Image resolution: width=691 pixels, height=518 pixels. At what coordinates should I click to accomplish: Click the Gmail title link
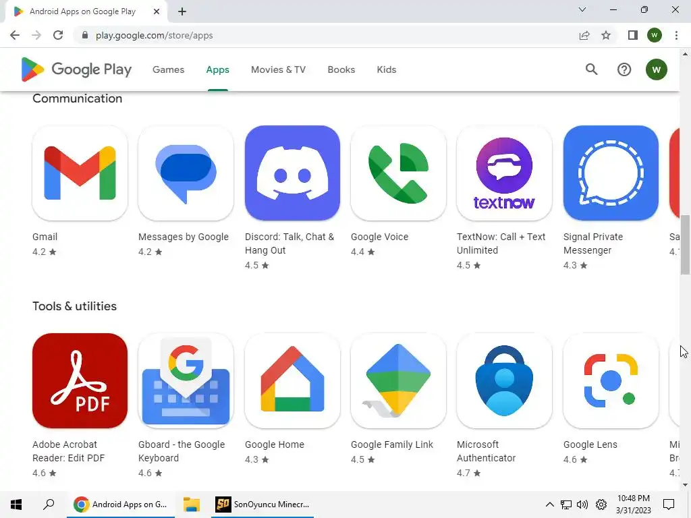click(x=45, y=237)
